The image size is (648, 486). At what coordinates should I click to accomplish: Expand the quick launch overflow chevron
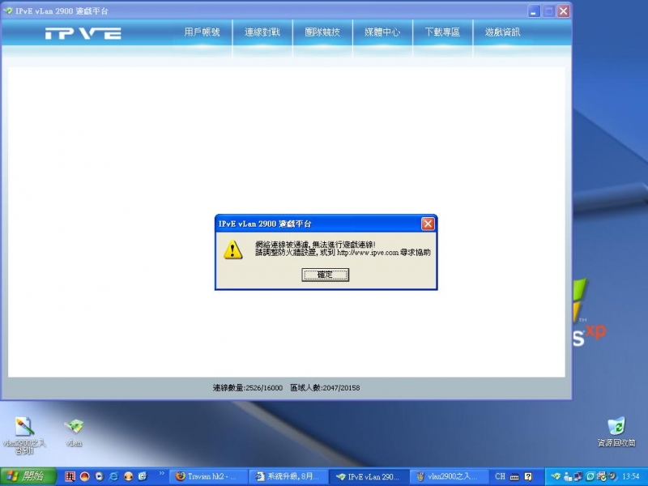pos(161,474)
